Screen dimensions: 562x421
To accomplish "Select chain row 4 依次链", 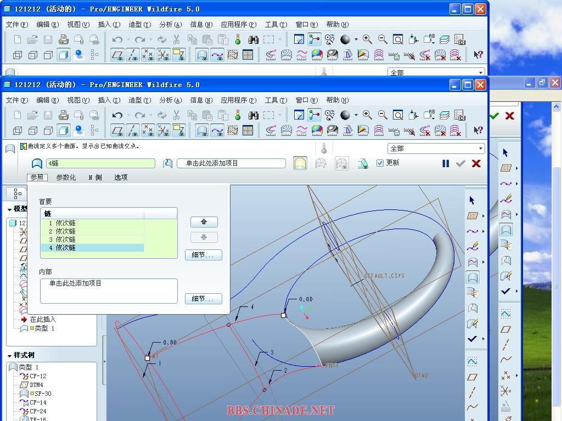I will click(92, 248).
